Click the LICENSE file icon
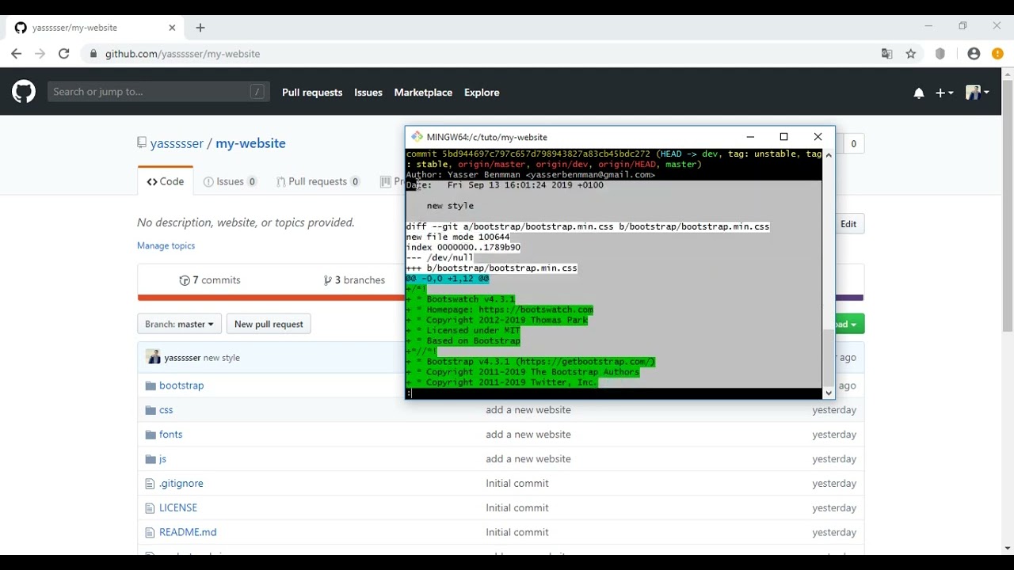The image size is (1014, 570). pyautogui.click(x=150, y=508)
